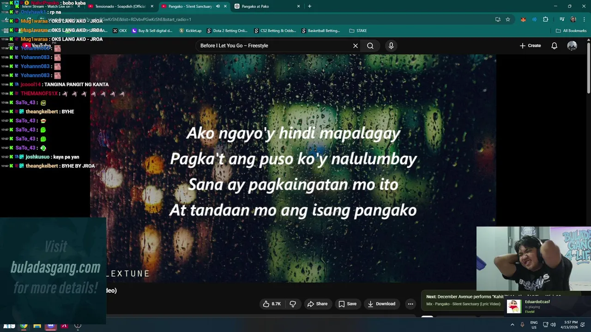
Task: Click the network tray icon
Action: click(x=545, y=325)
